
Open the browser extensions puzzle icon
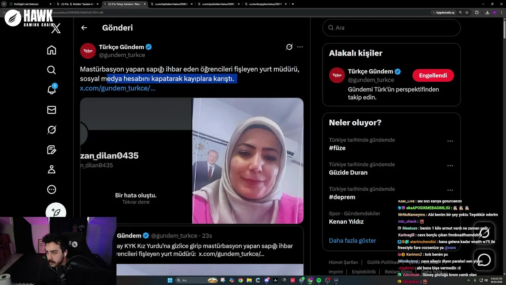click(477, 13)
